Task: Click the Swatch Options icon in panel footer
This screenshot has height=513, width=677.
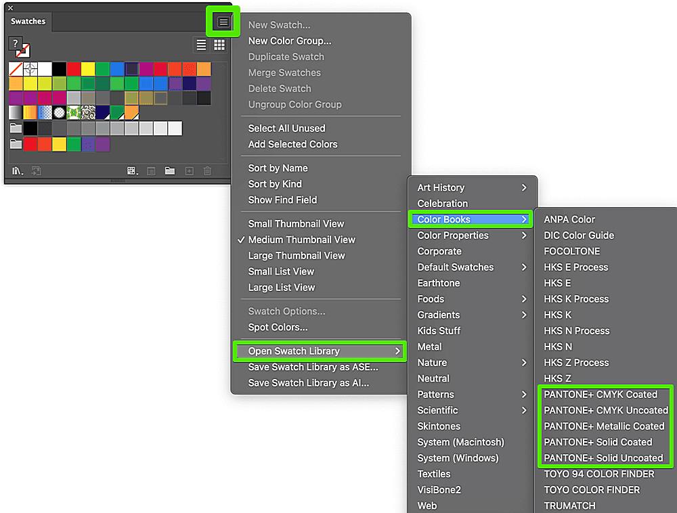Action: [151, 171]
